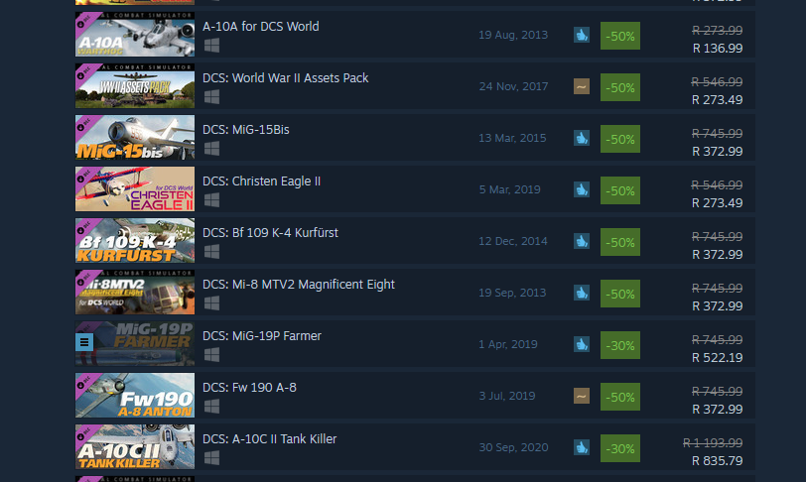Select the DCS: Fw 190 A-8 title
Screen dimensions: 806x482
click(x=249, y=388)
